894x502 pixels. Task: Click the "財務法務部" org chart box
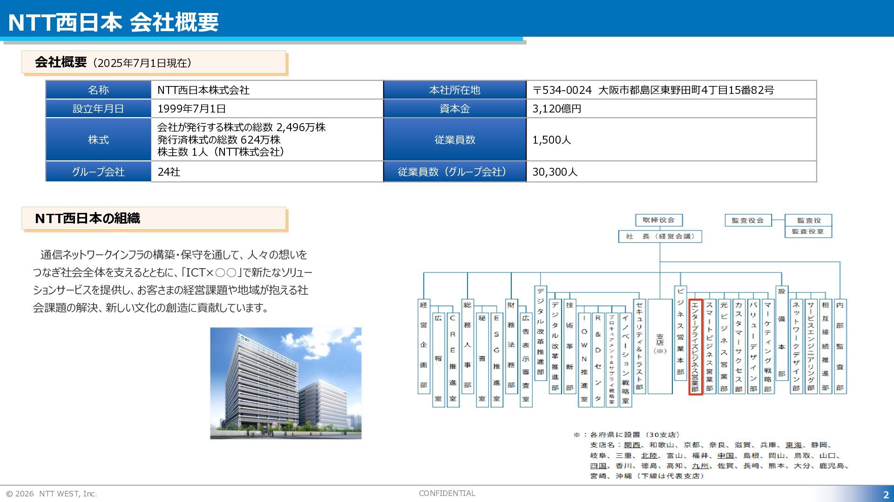coord(511,346)
